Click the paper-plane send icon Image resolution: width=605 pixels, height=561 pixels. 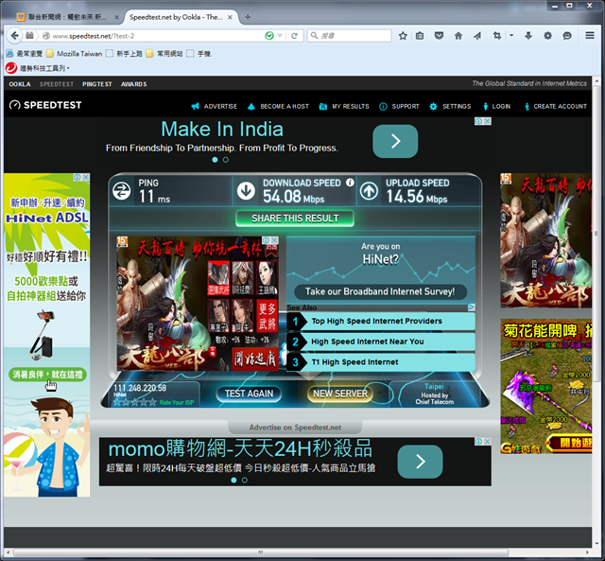point(477,36)
